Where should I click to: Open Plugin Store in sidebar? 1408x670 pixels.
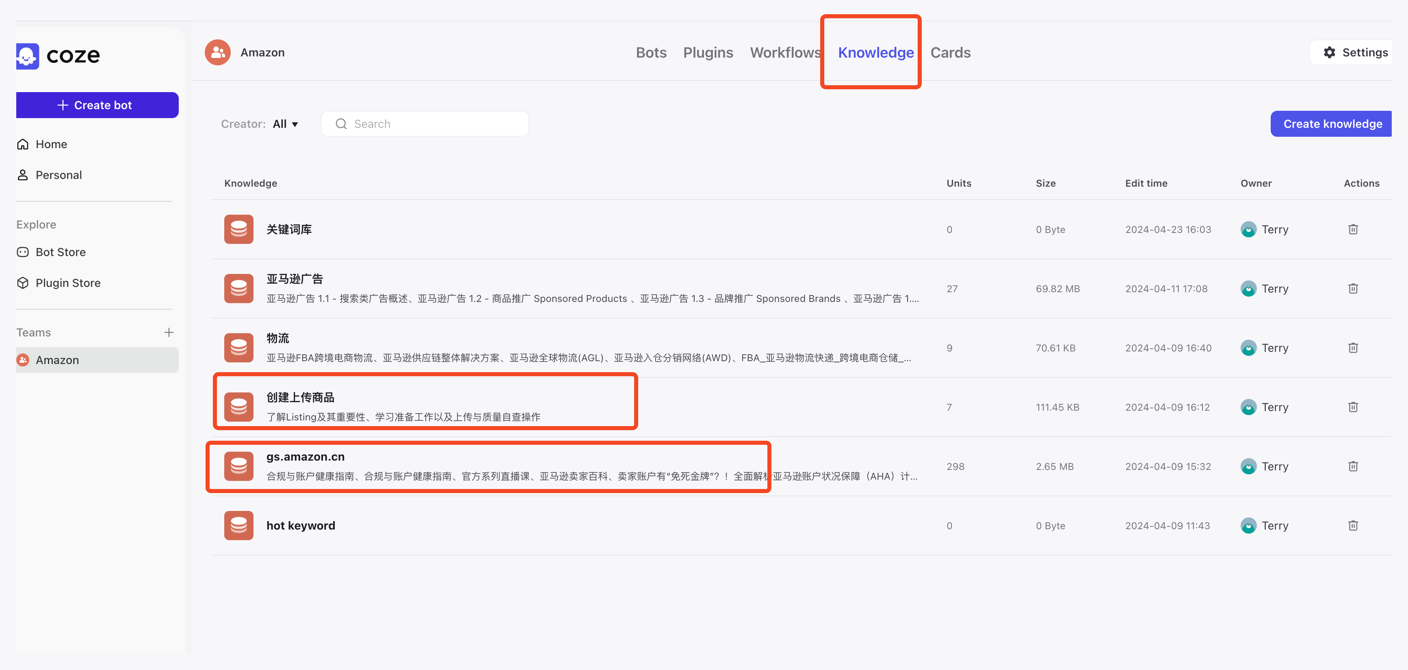(x=68, y=283)
